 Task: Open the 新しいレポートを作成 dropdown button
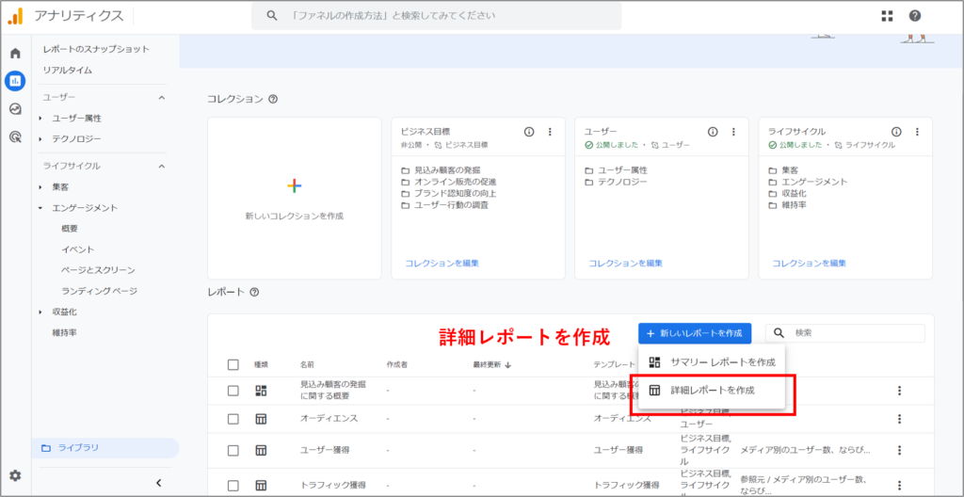click(x=695, y=333)
